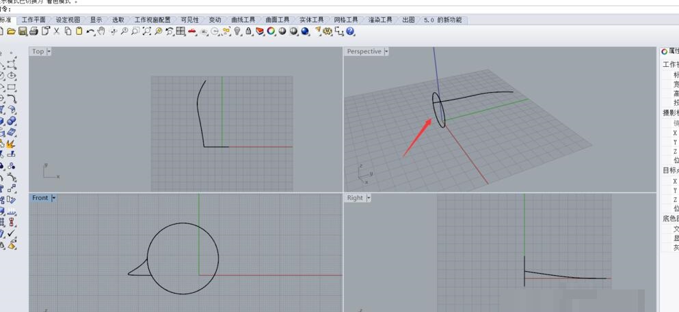Click the Cut scissors icon
Screen dimensions: 679x312
pos(57,31)
